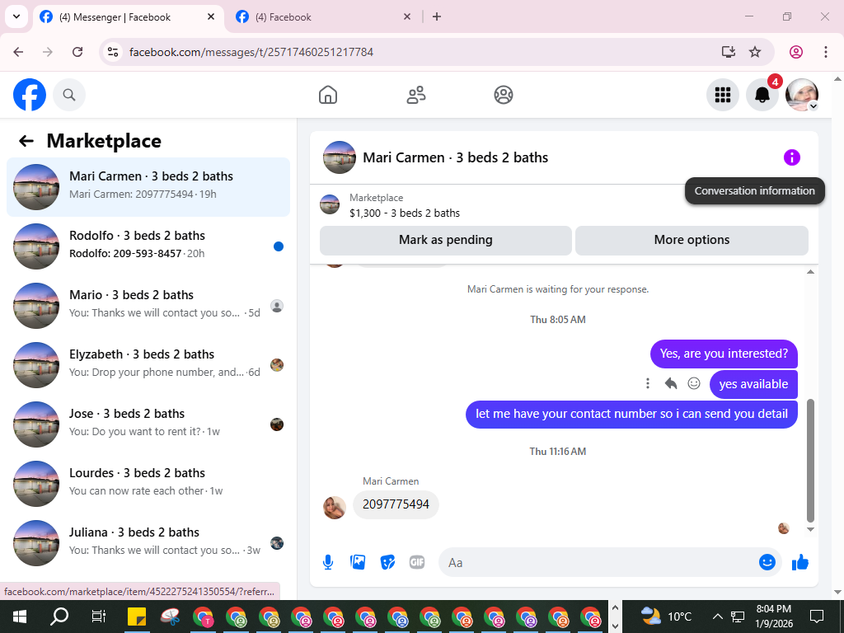Choose a GIF with the GIF icon

tap(417, 562)
